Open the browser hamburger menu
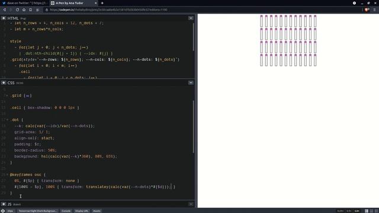 (x=374, y=10)
